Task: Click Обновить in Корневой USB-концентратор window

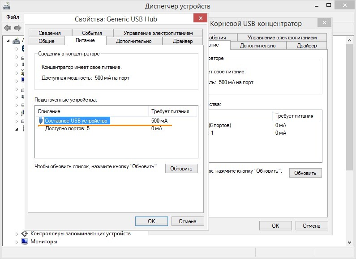Action: [305, 173]
